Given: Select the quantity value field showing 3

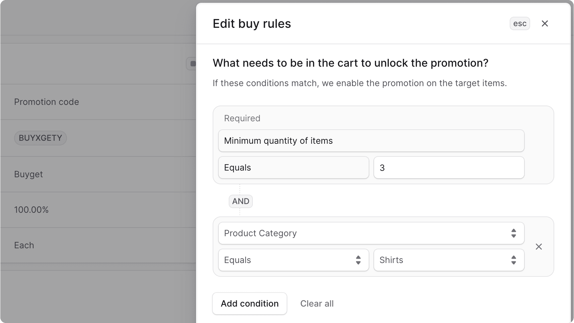Looking at the screenshot, I should point(449,168).
